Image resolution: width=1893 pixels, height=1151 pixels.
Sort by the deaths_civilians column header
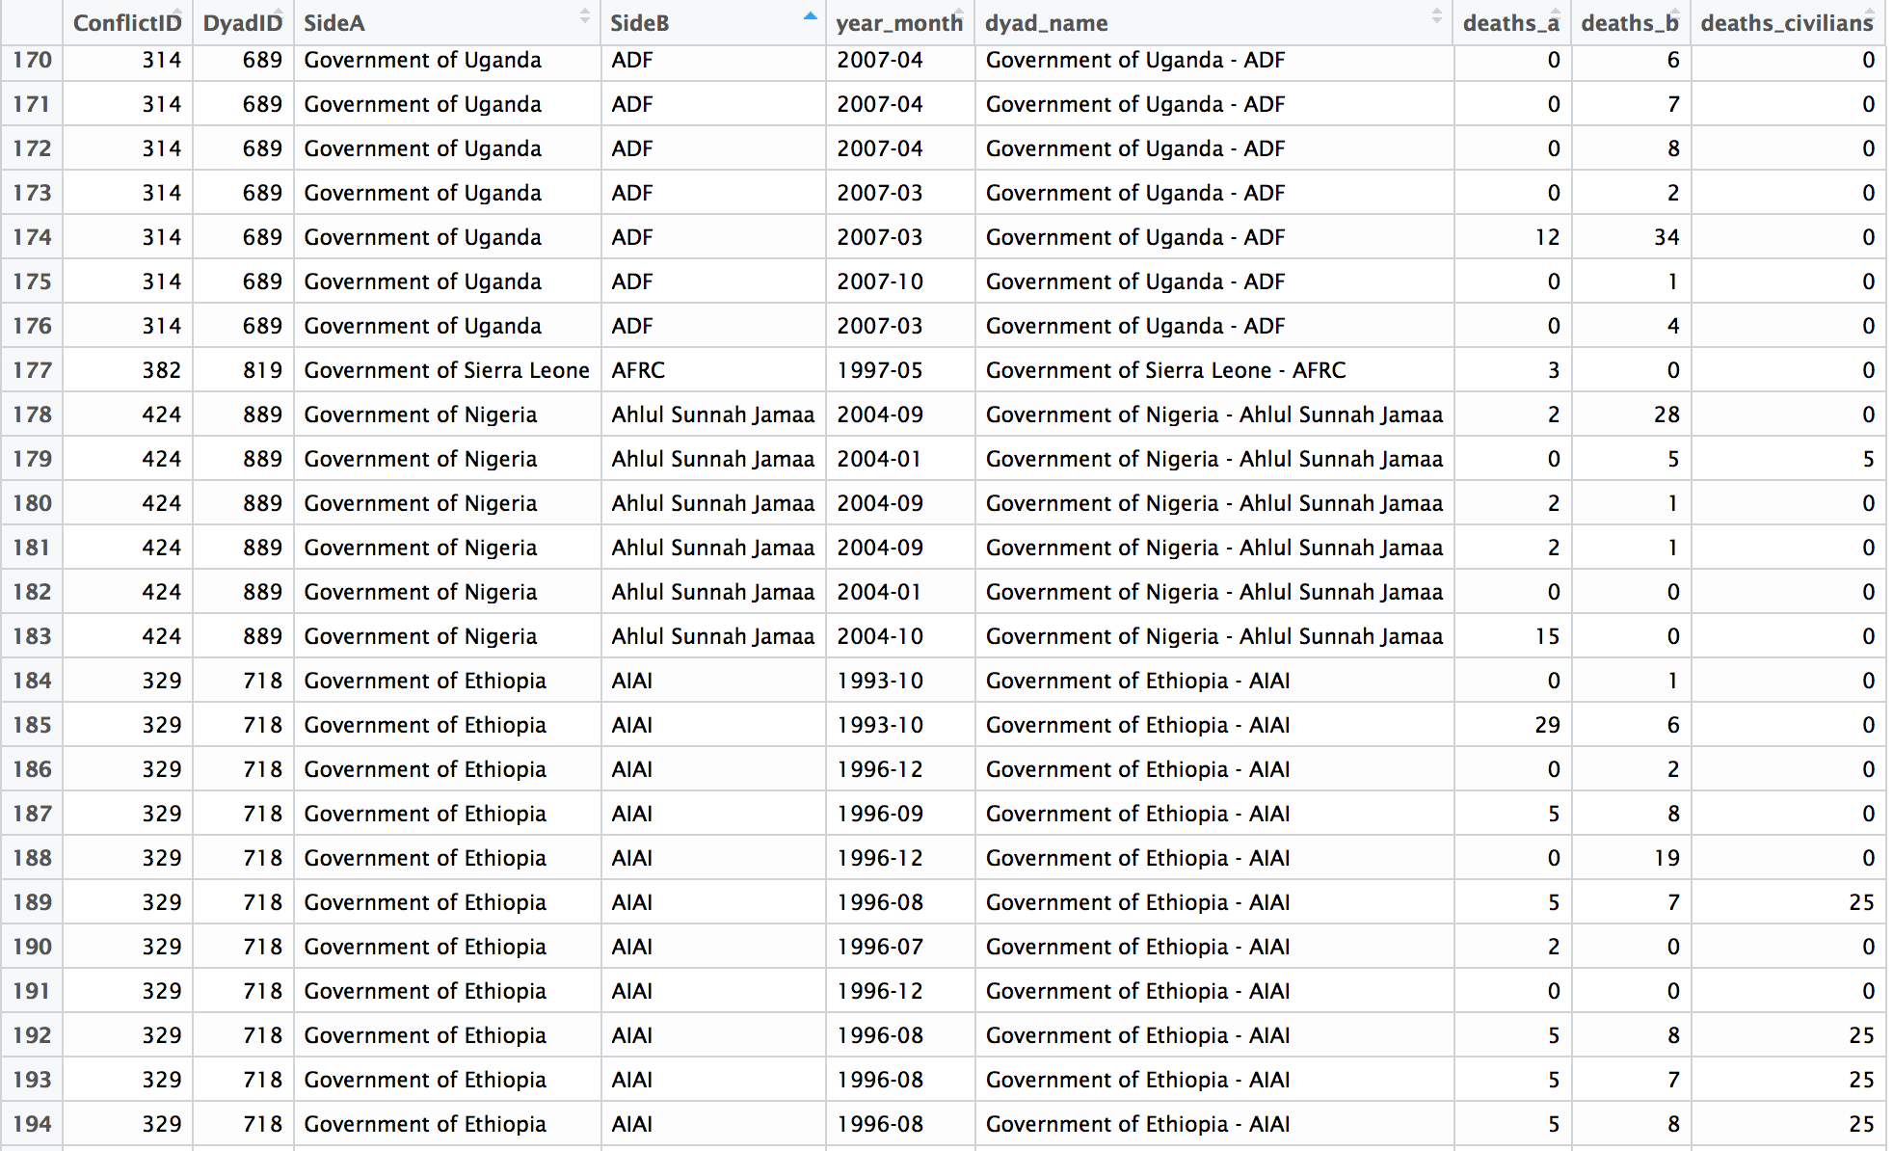[1786, 23]
